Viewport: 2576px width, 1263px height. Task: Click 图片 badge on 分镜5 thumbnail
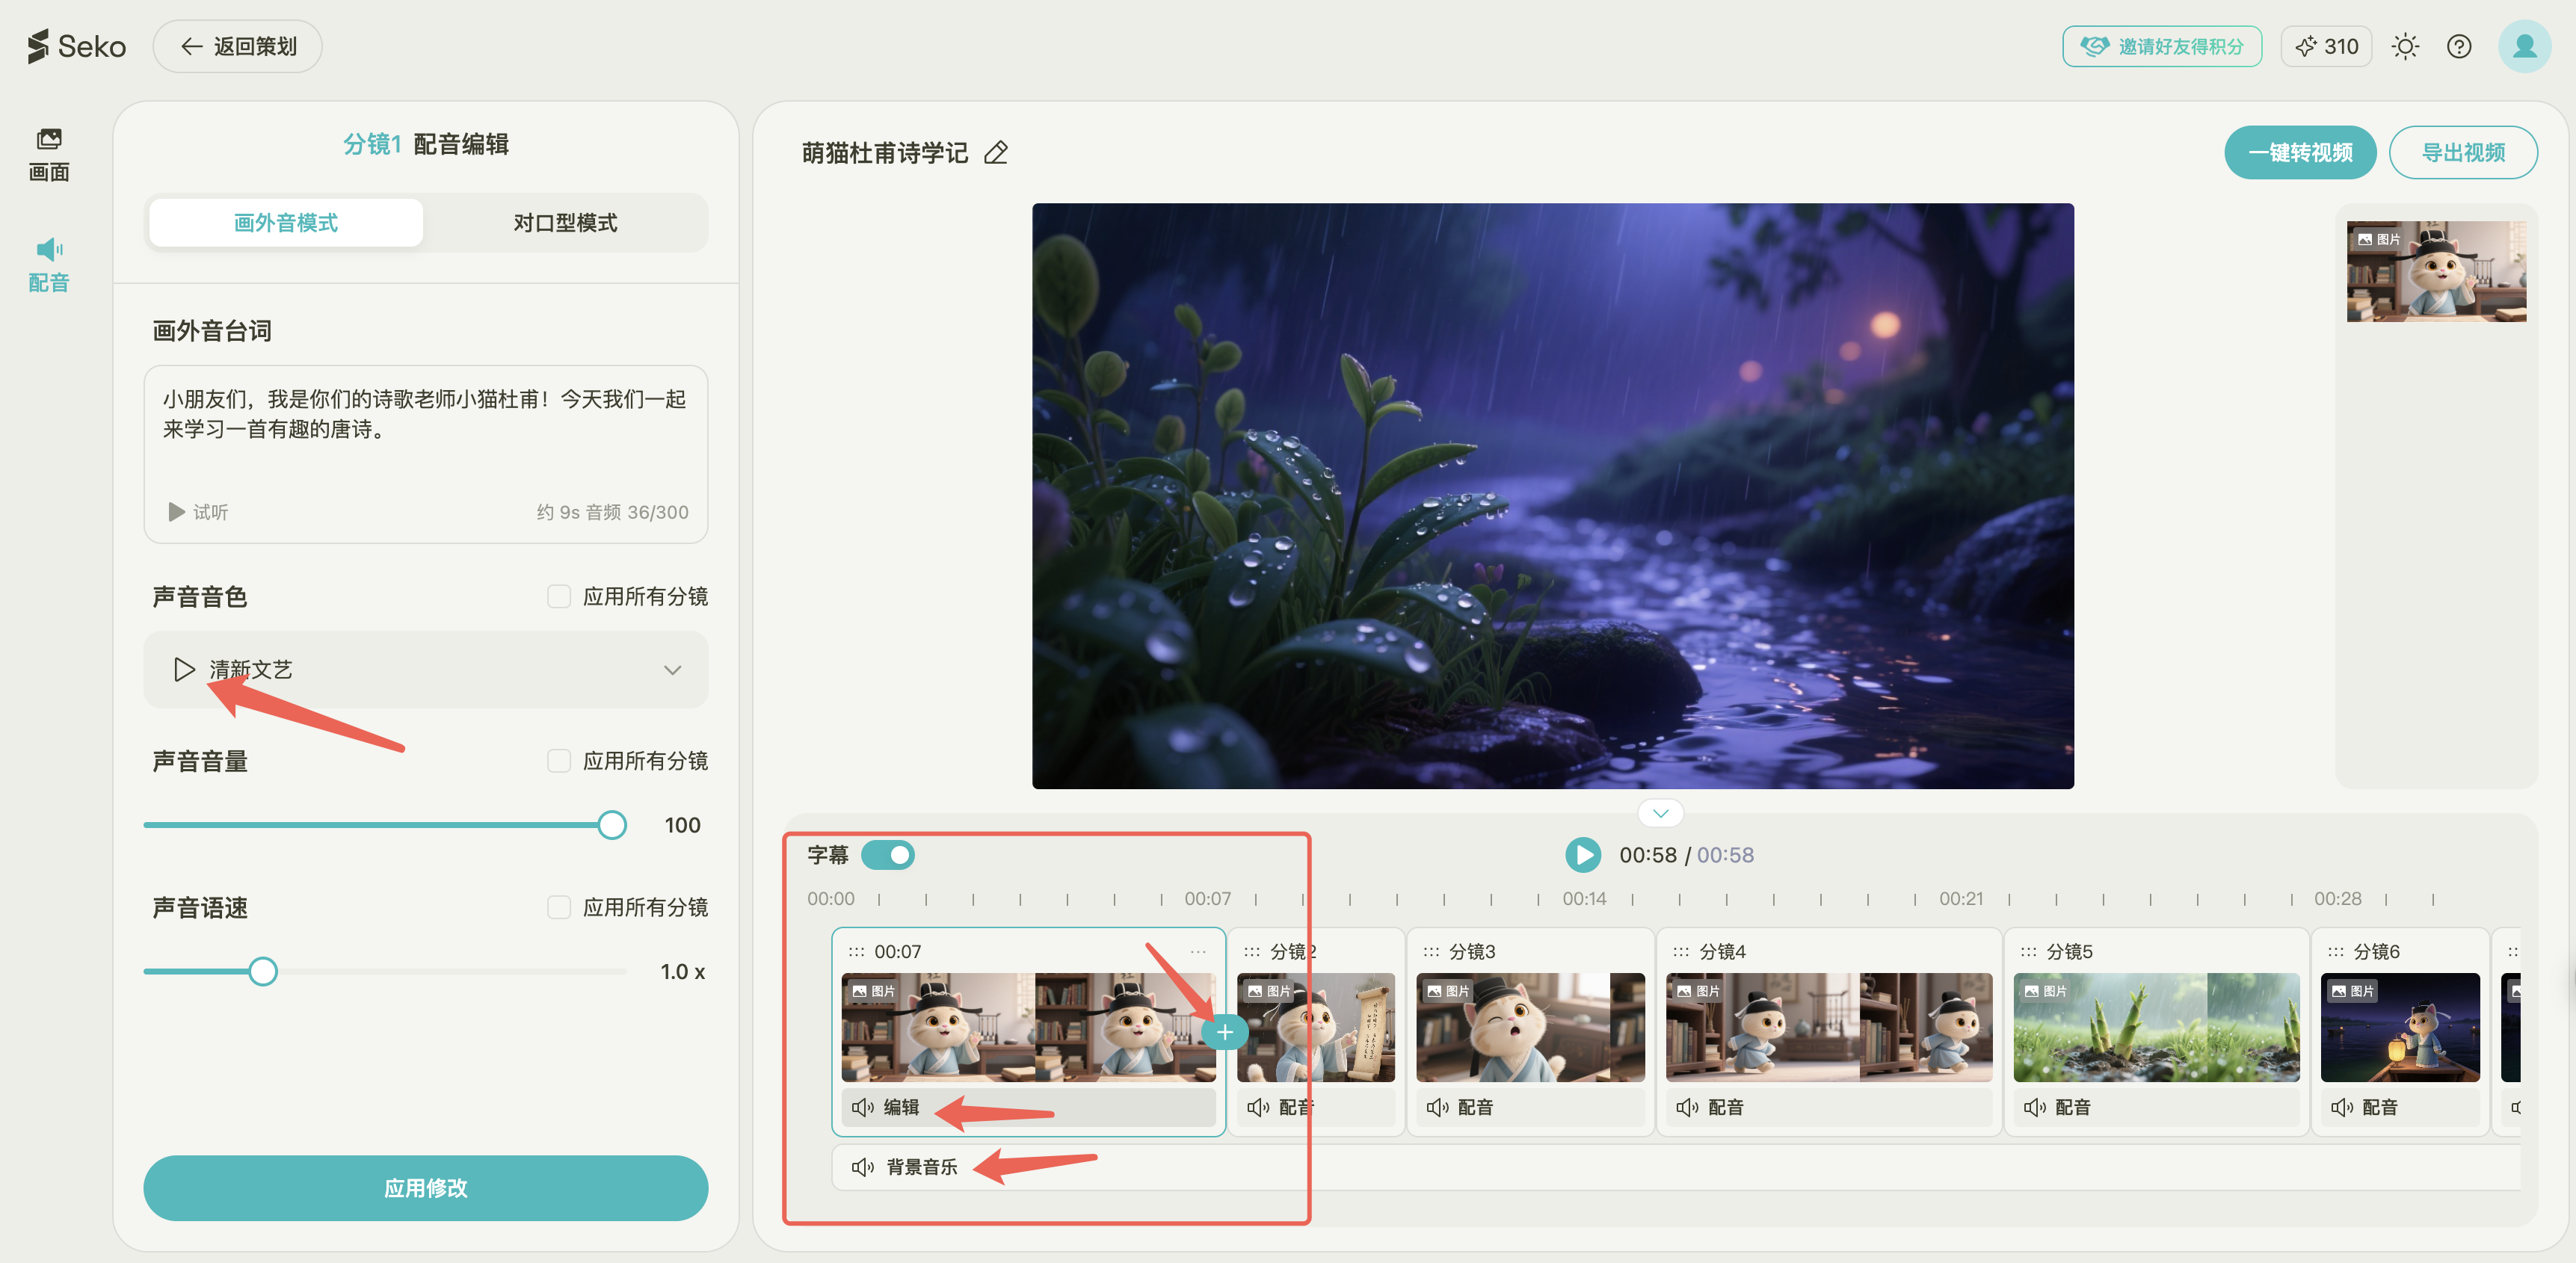[2046, 991]
